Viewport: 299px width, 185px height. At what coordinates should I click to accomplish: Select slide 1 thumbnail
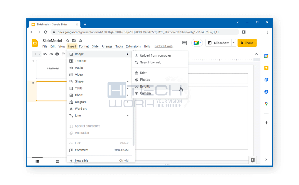(51, 69)
